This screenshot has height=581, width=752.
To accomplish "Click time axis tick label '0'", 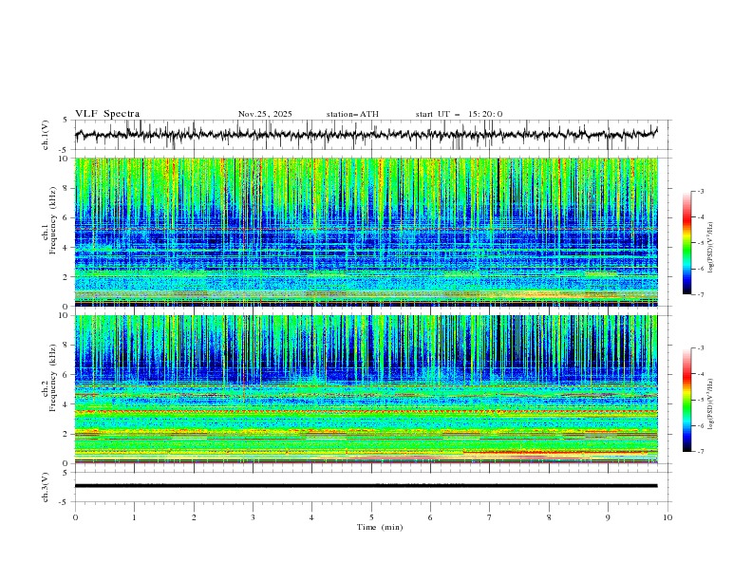I will click(75, 517).
